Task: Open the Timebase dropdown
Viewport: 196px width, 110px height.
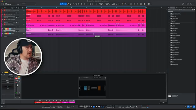Action: pyautogui.click(x=107, y=4)
